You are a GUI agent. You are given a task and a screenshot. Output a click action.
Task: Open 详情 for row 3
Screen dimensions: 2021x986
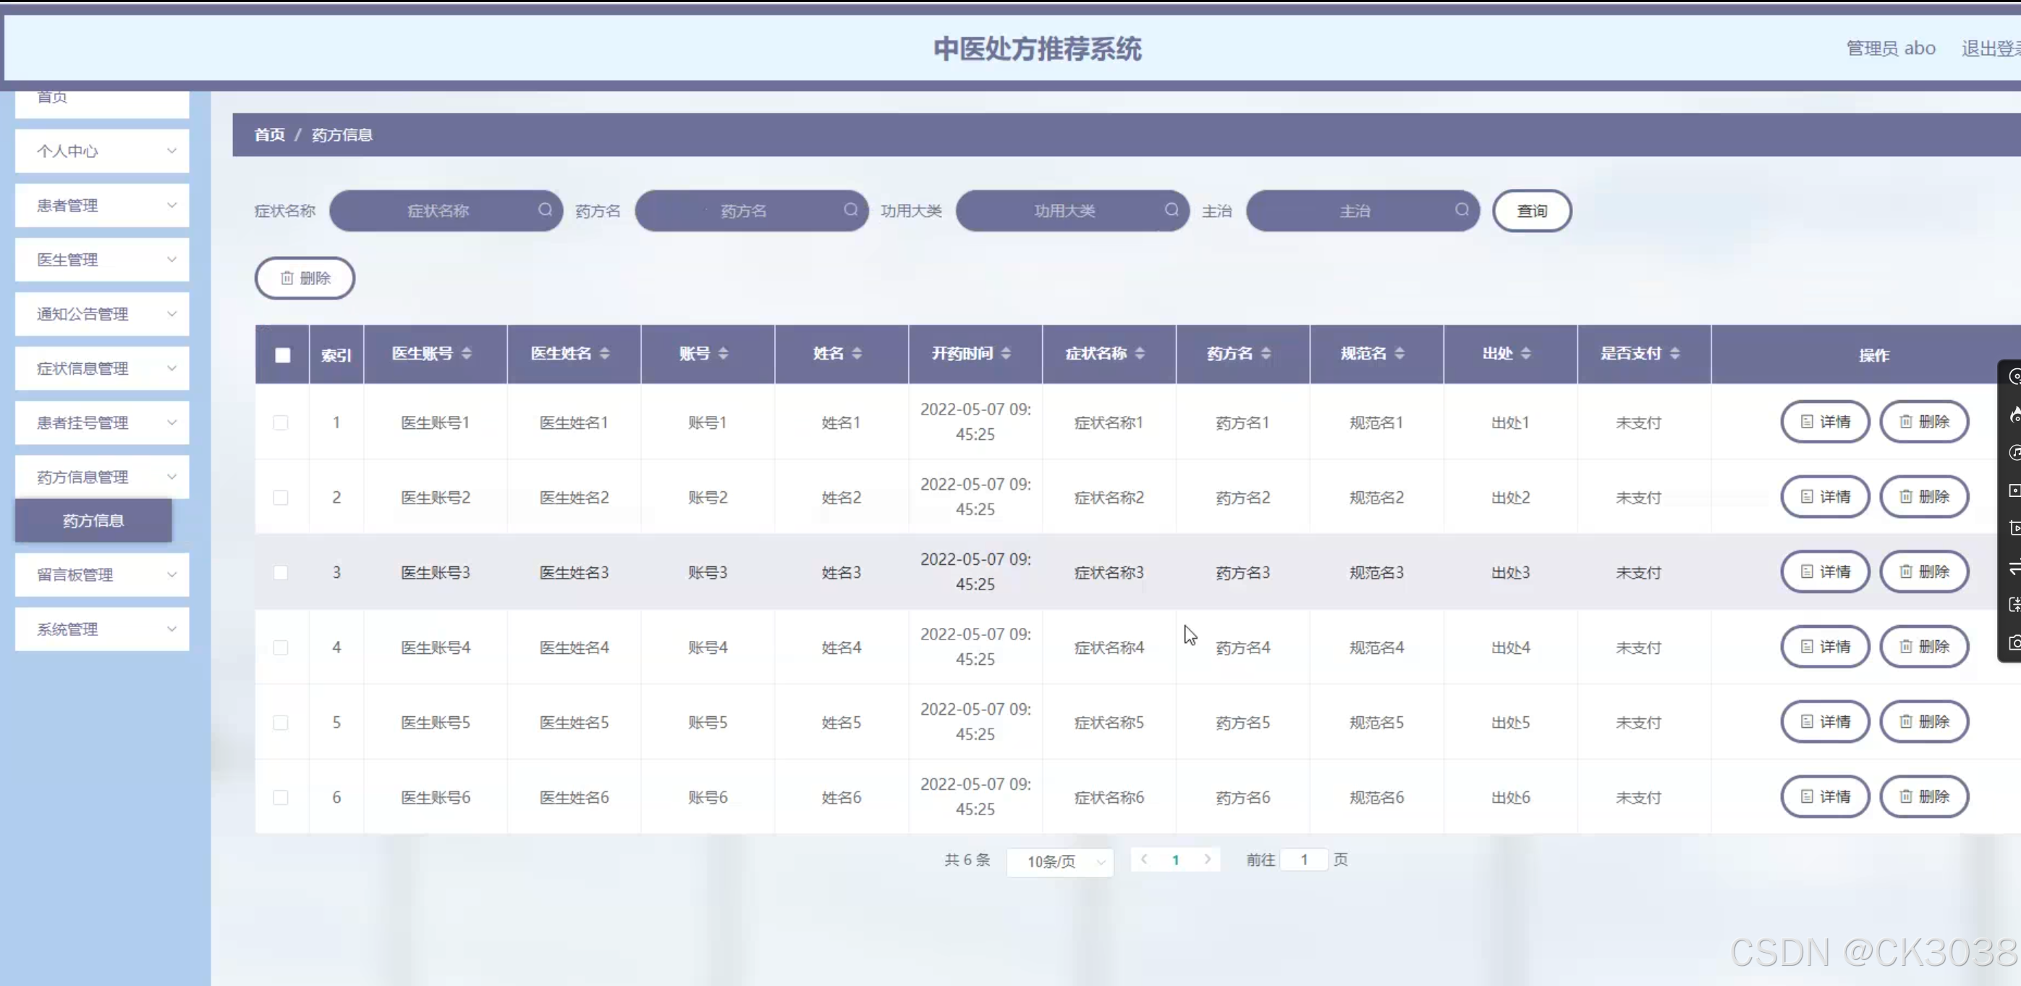click(x=1825, y=571)
